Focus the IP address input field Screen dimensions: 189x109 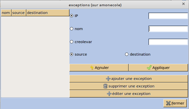point(168,16)
